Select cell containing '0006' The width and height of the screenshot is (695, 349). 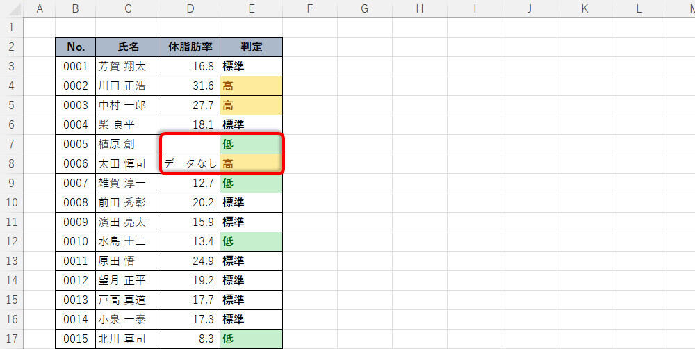[75, 163]
